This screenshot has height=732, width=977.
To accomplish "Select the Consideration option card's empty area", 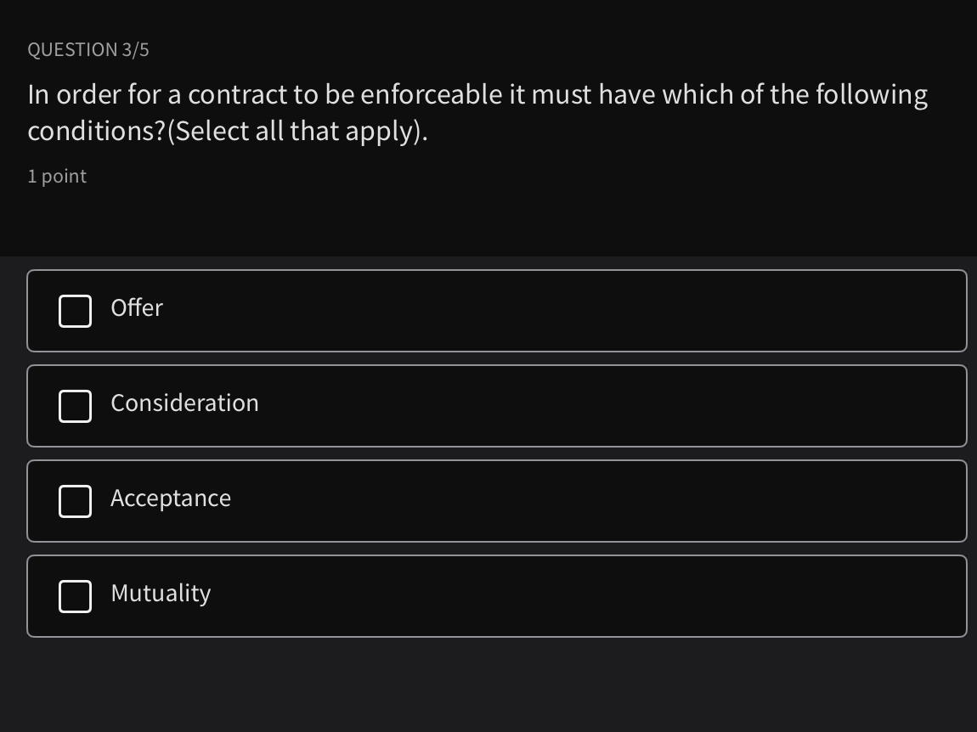I will (x=595, y=406).
